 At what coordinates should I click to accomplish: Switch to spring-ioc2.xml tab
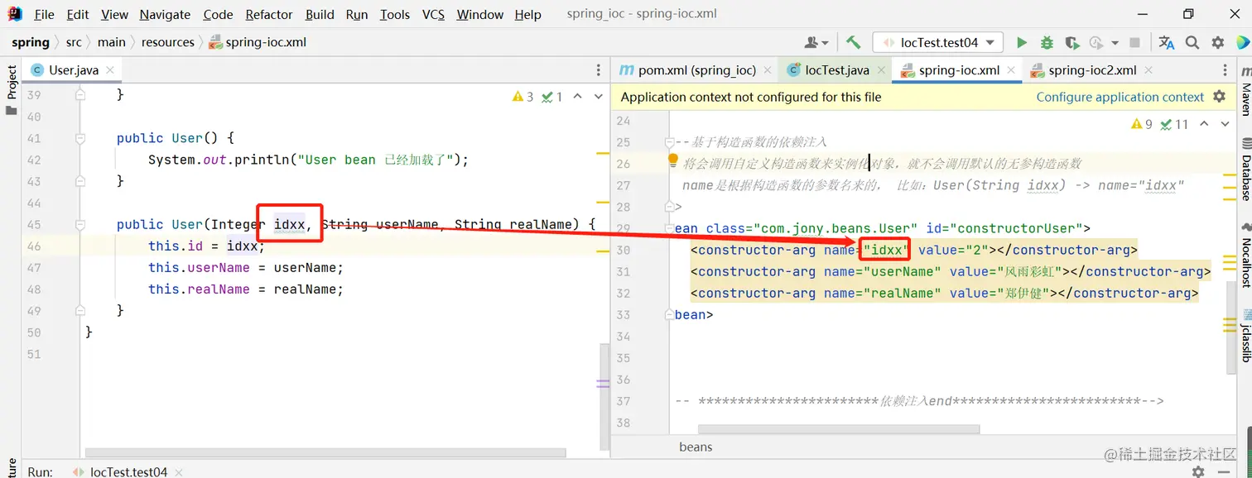[x=1091, y=70]
